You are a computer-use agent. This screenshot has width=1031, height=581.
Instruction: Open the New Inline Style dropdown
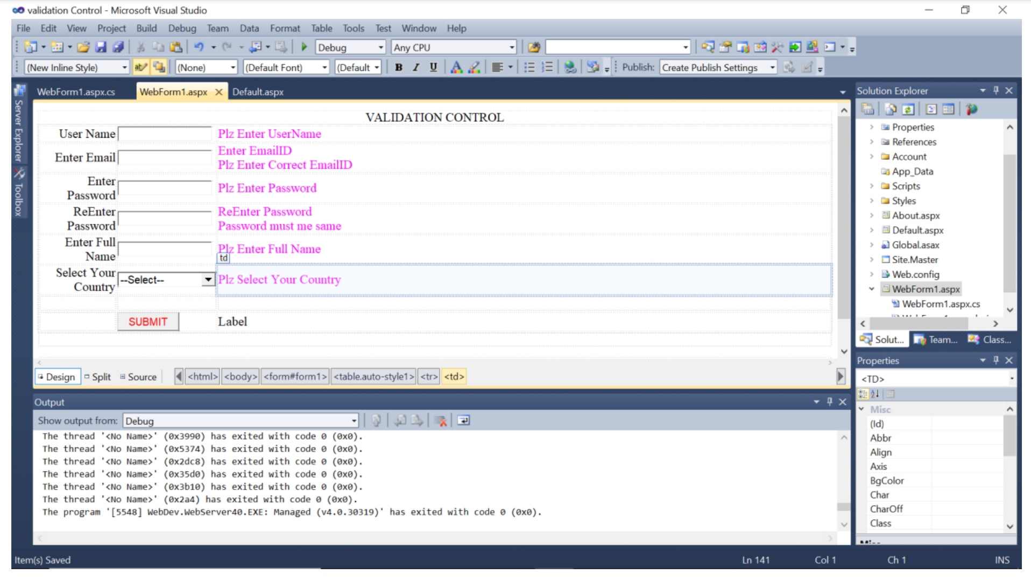pyautogui.click(x=124, y=67)
